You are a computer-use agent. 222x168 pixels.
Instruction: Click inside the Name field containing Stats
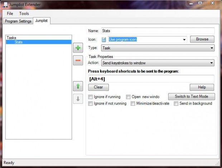pyautogui.click(x=158, y=31)
